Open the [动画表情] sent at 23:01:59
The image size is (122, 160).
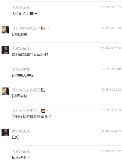click(20, 34)
